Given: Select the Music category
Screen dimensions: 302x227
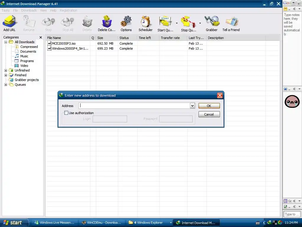Looking at the screenshot, I should point(24,56).
